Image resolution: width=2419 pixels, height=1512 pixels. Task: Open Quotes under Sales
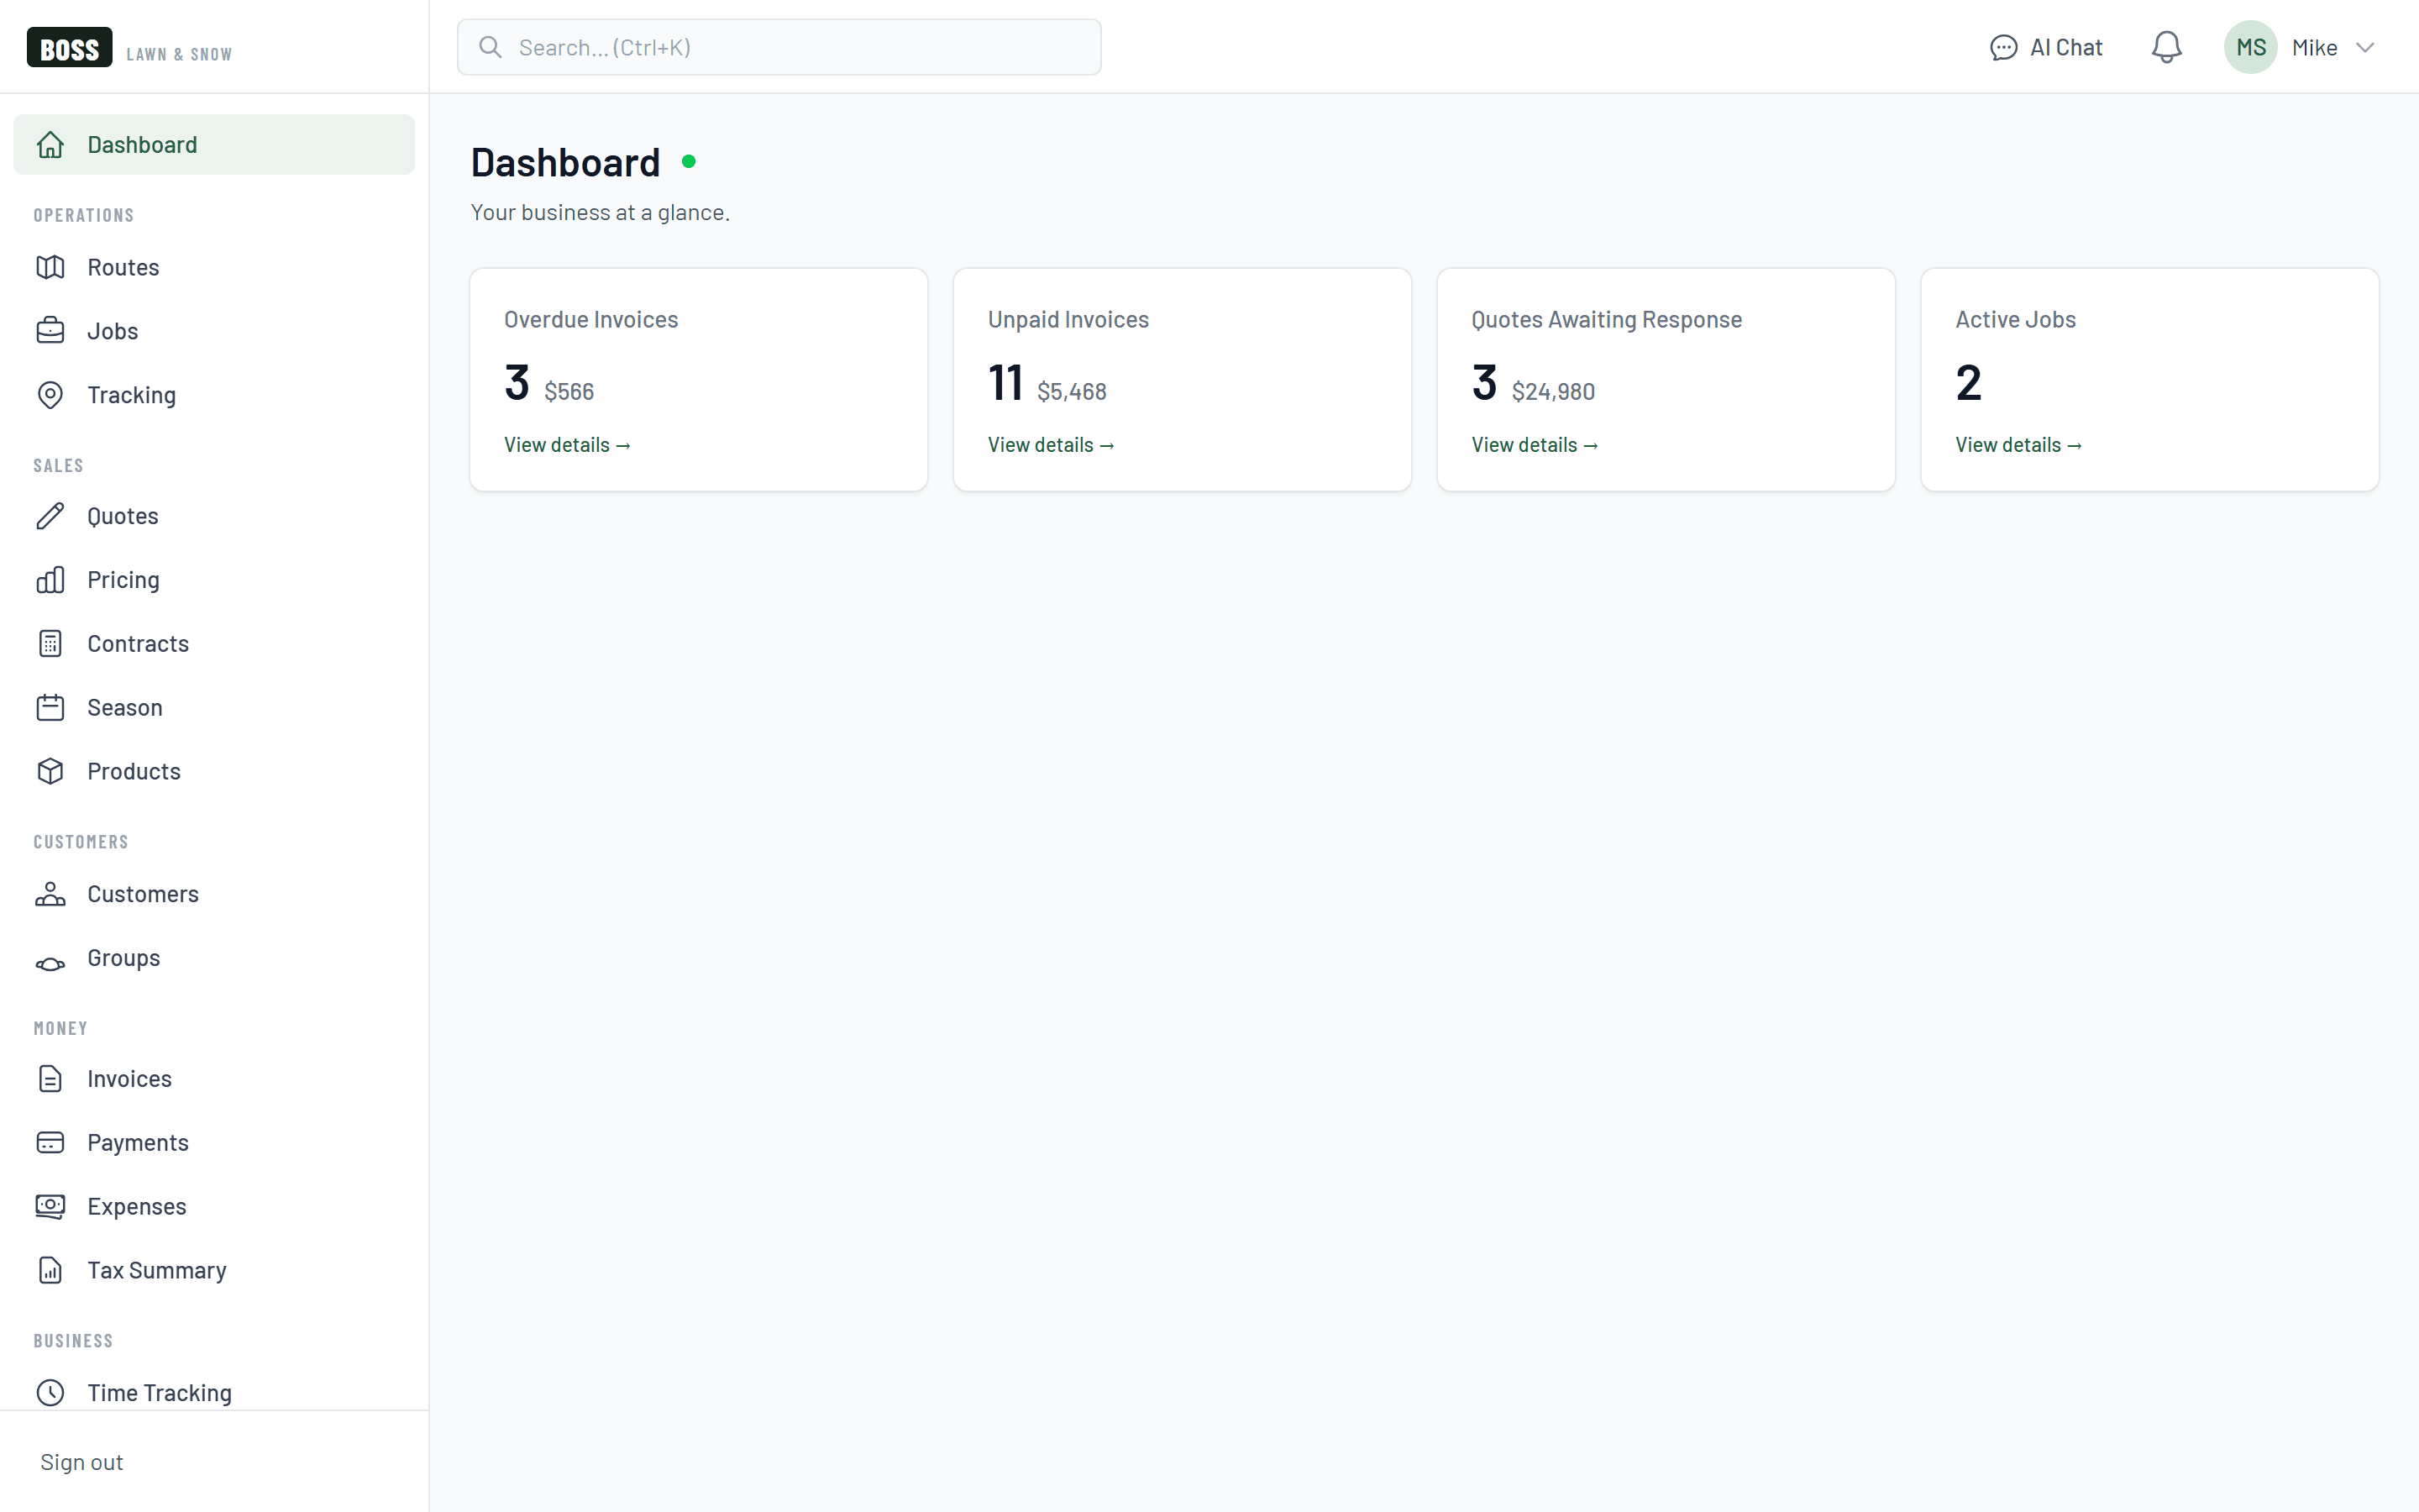[214, 516]
